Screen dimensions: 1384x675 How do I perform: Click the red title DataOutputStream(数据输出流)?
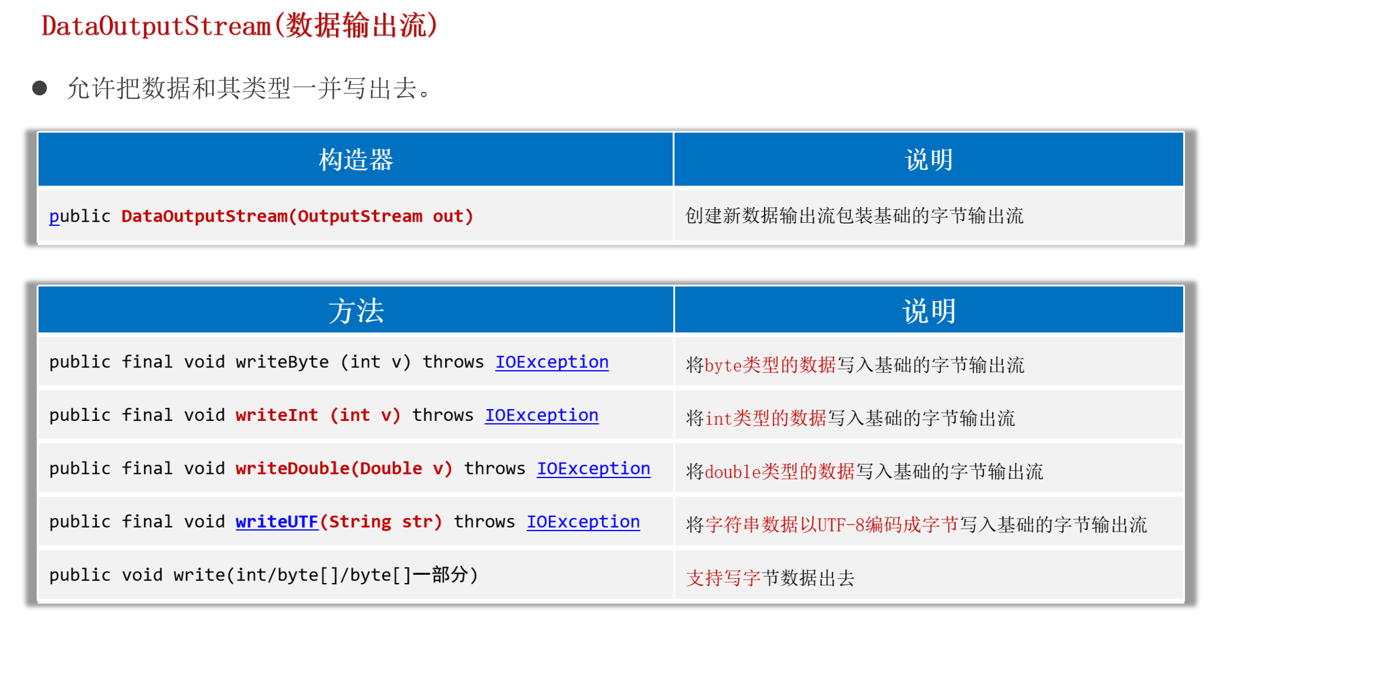click(239, 26)
